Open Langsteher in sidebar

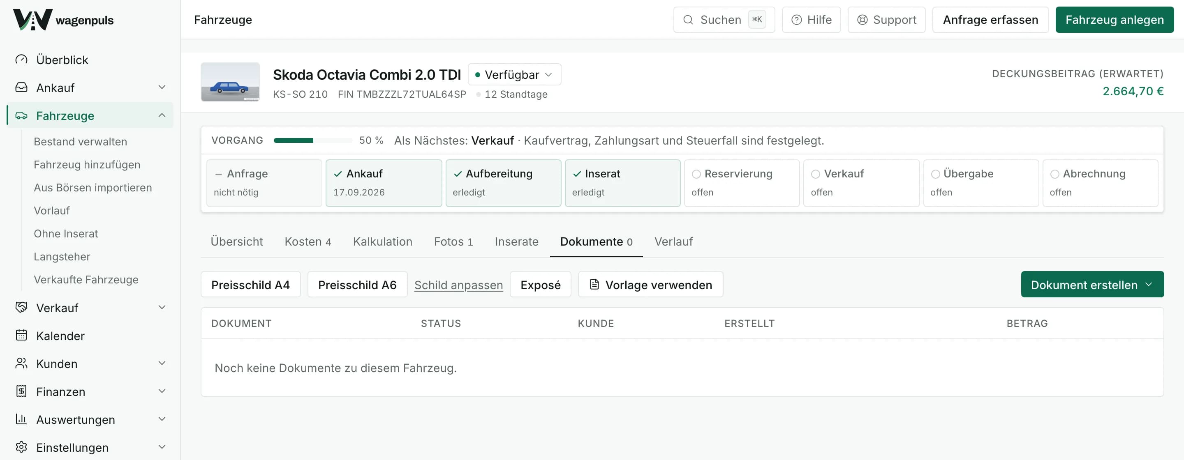[x=62, y=257]
